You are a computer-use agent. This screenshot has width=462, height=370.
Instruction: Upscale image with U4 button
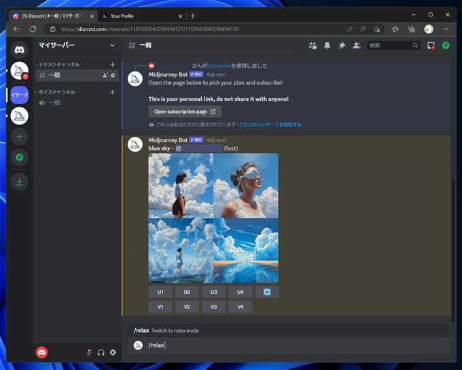click(x=241, y=292)
